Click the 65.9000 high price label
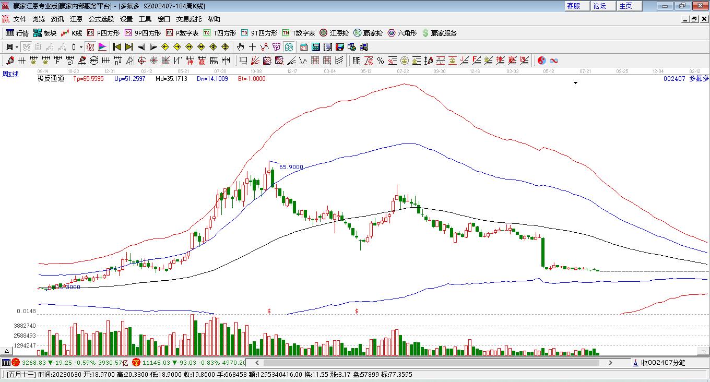 pyautogui.click(x=291, y=167)
